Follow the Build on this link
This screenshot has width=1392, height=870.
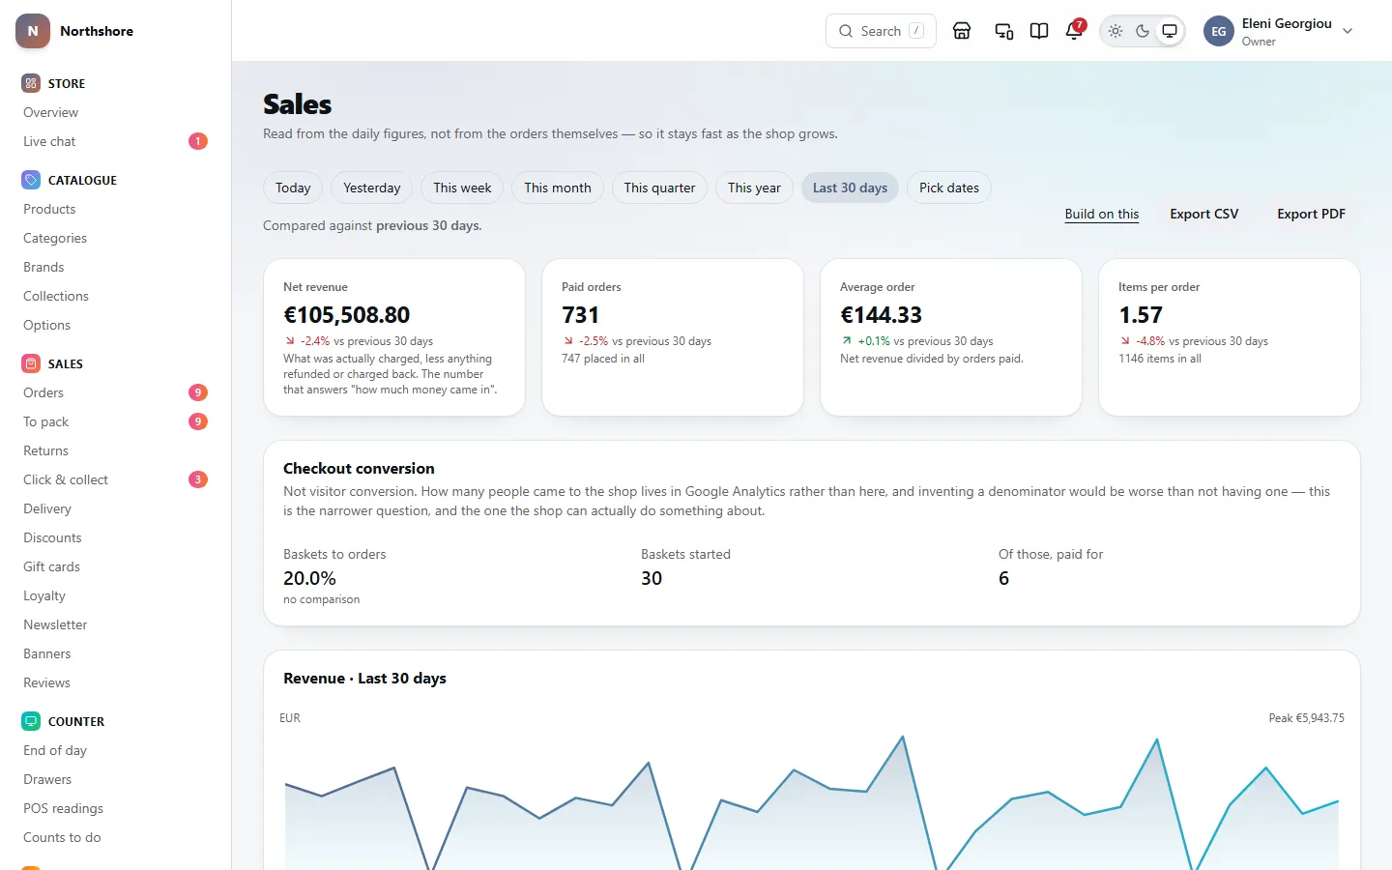1102,214
